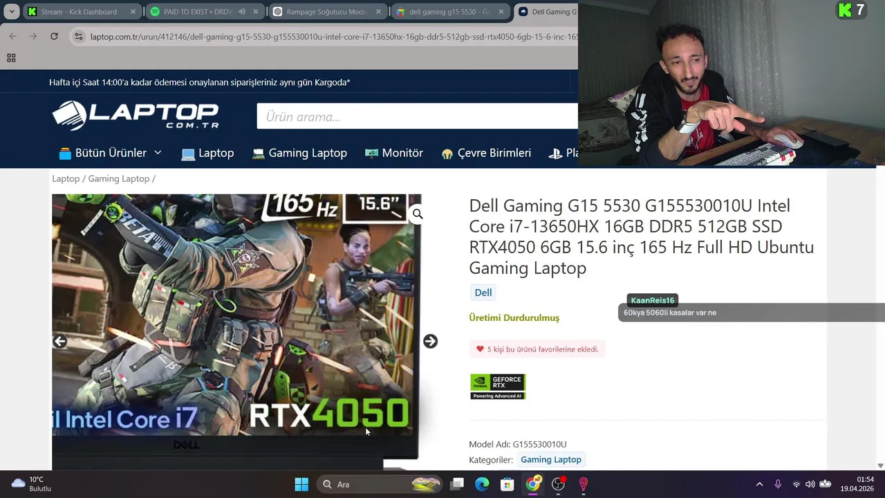The height and width of the screenshot is (498, 885).
Task: Close the dell gaming g15 5530 tab
Action: pos(502,12)
